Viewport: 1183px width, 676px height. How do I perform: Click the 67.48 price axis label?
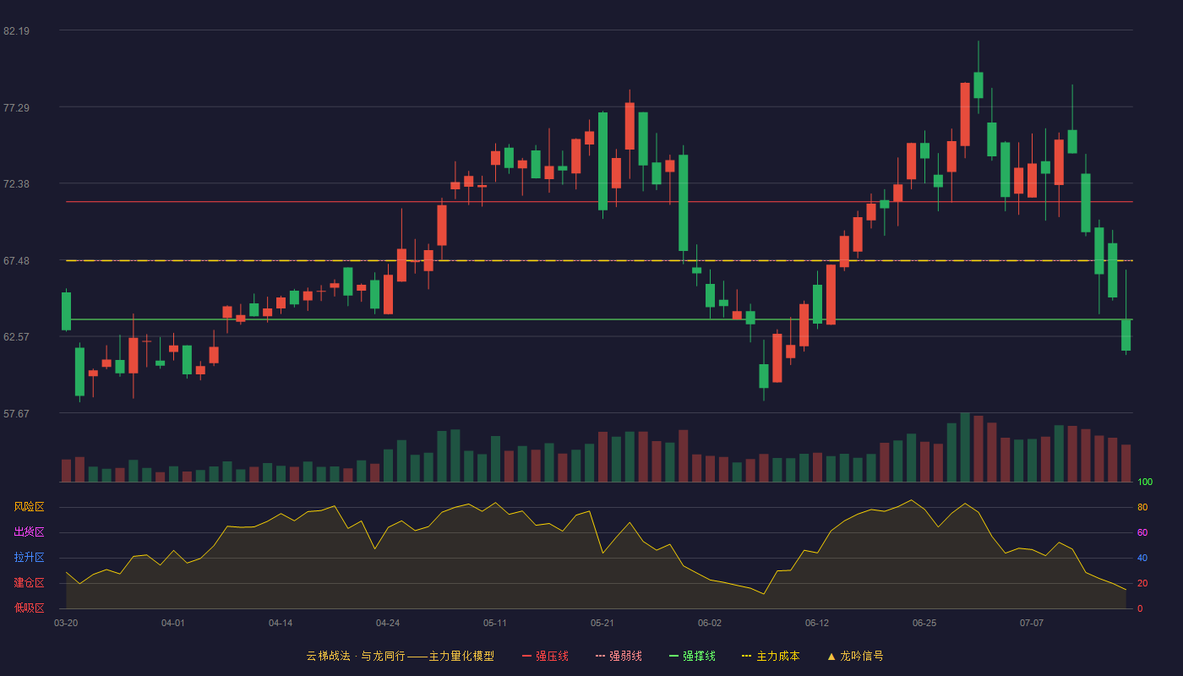click(16, 260)
